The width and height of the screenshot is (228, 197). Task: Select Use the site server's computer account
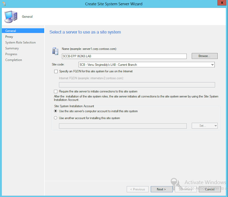click(x=56, y=111)
